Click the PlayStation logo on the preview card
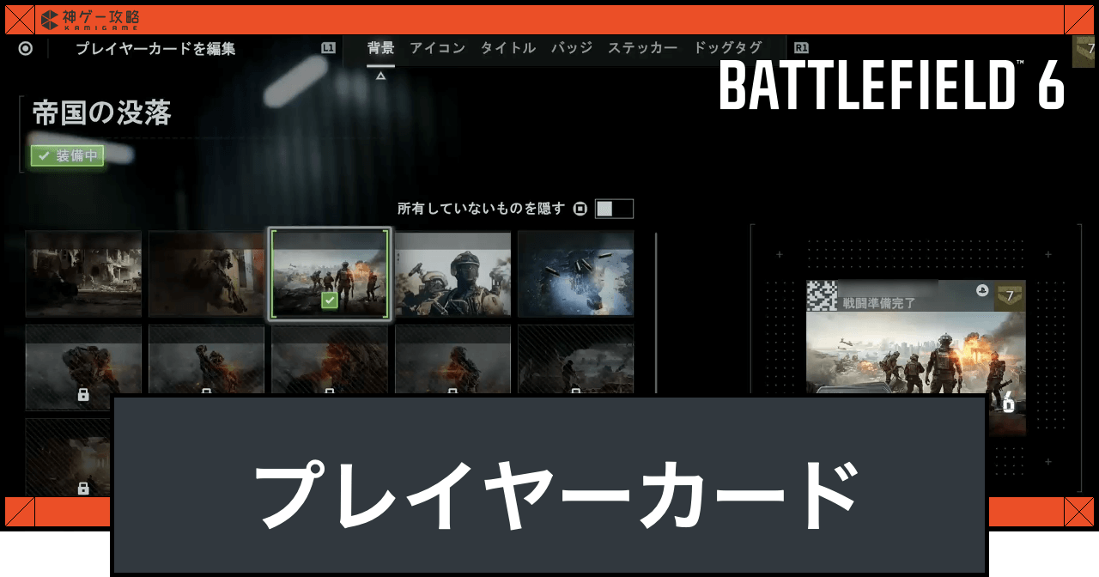1099x577 pixels. [x=981, y=290]
